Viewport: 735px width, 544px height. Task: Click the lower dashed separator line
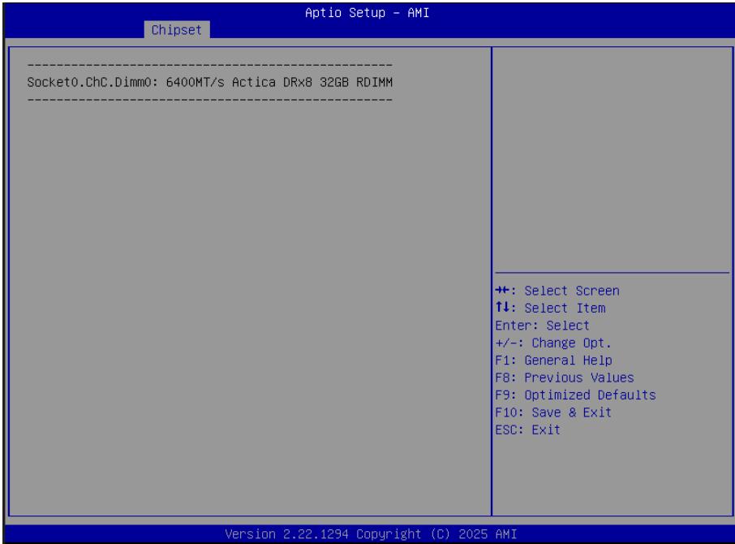209,99
